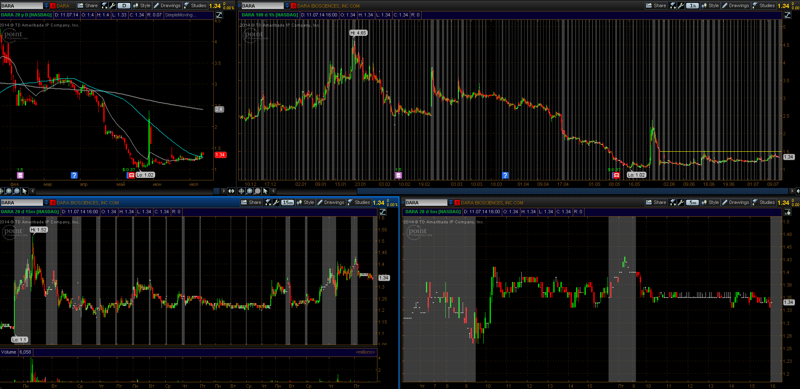Open Drawings menu in the 5m panel

[x=735, y=202]
